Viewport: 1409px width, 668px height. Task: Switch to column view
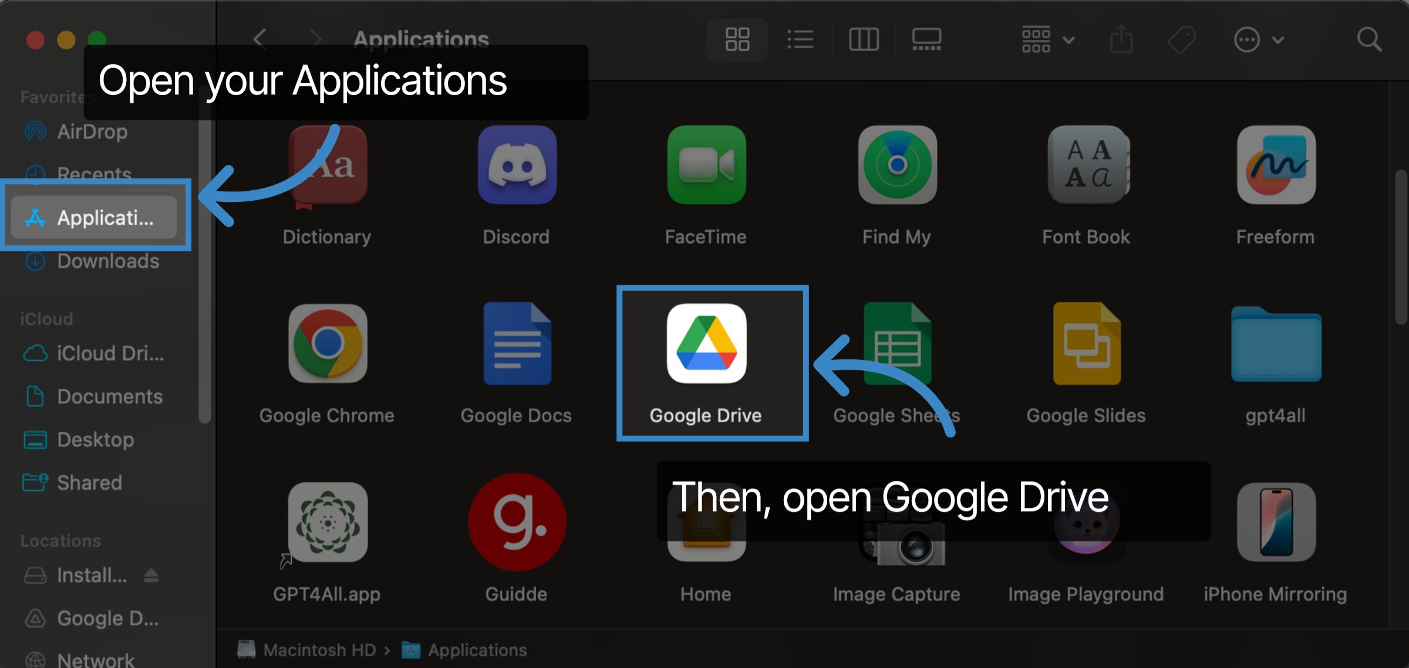(864, 39)
